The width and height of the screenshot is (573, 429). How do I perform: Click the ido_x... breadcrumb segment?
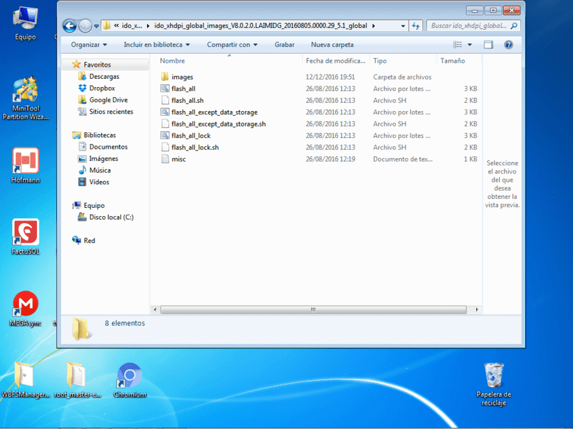coord(132,26)
